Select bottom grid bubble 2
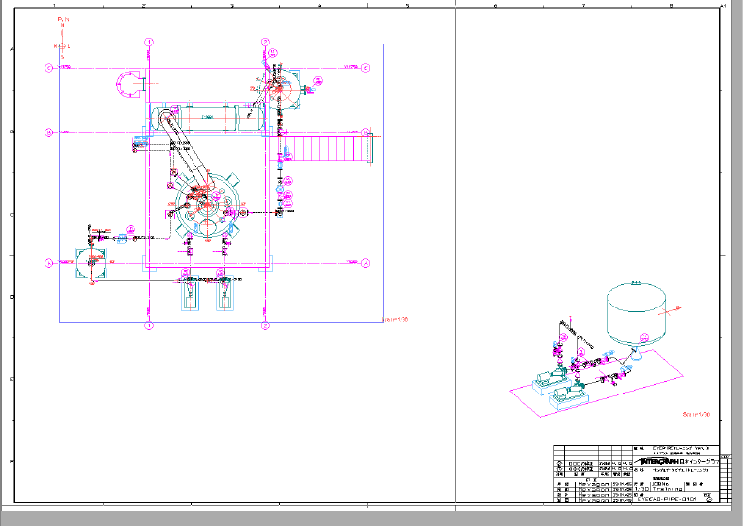The image size is (743, 526). pyautogui.click(x=265, y=325)
